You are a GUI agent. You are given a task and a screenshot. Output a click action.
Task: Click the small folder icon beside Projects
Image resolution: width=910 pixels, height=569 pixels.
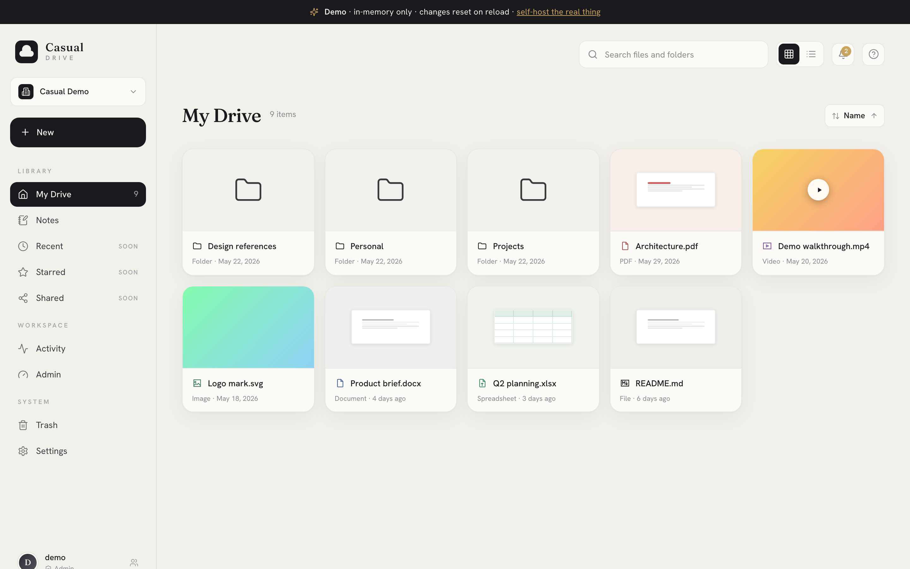[482, 246]
